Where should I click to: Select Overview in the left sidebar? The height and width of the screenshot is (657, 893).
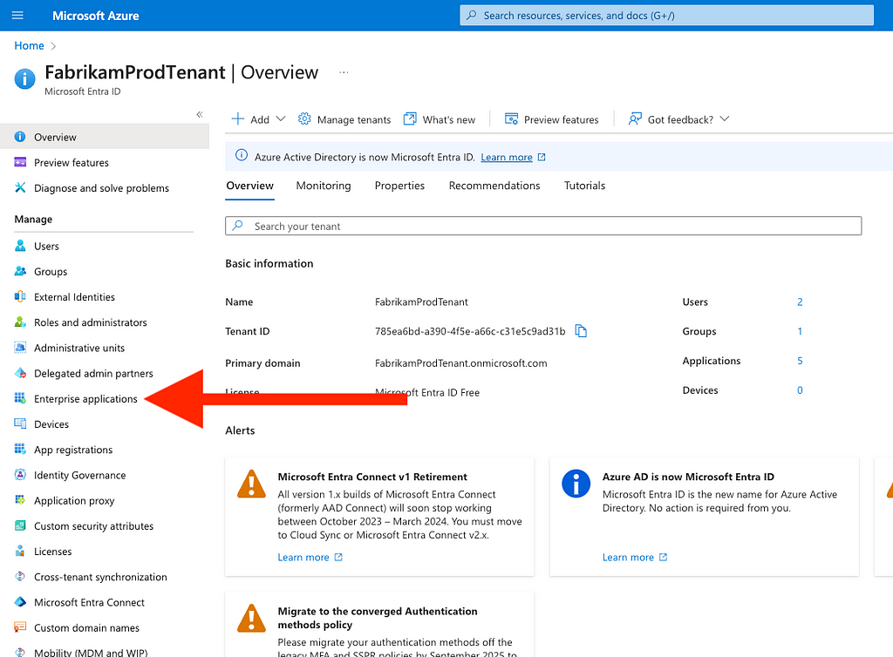pos(105,137)
